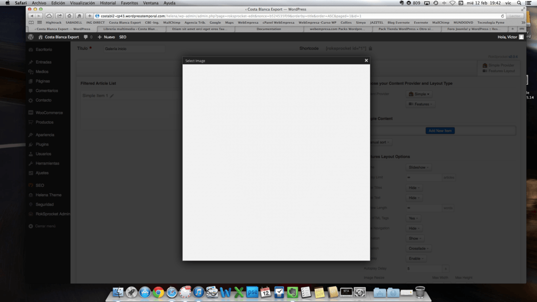Open Ajustes in the sidebar
This screenshot has height=302, width=537.
42,173
